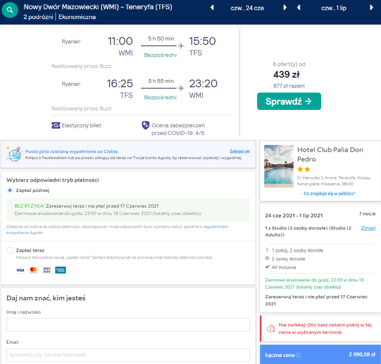Go to previous return date before 1 lip
The height and width of the screenshot is (364, 381).
[299, 8]
